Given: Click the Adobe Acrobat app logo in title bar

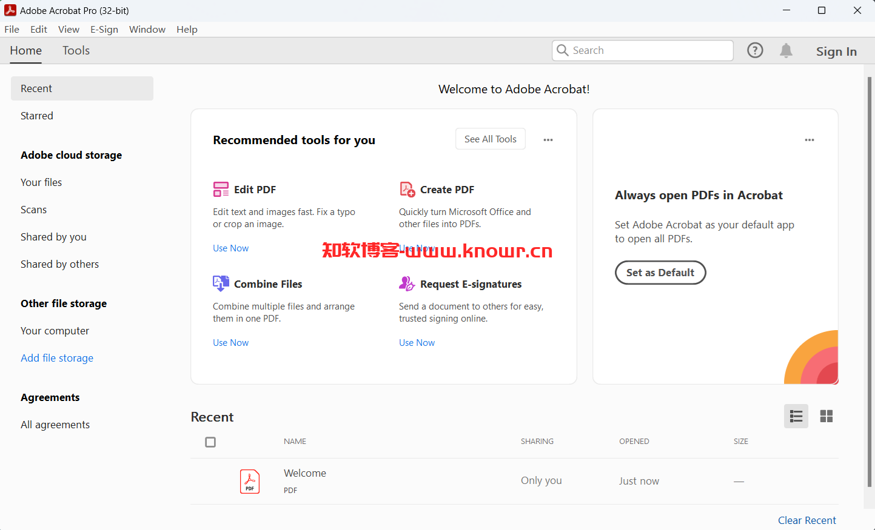Looking at the screenshot, I should pos(10,10).
